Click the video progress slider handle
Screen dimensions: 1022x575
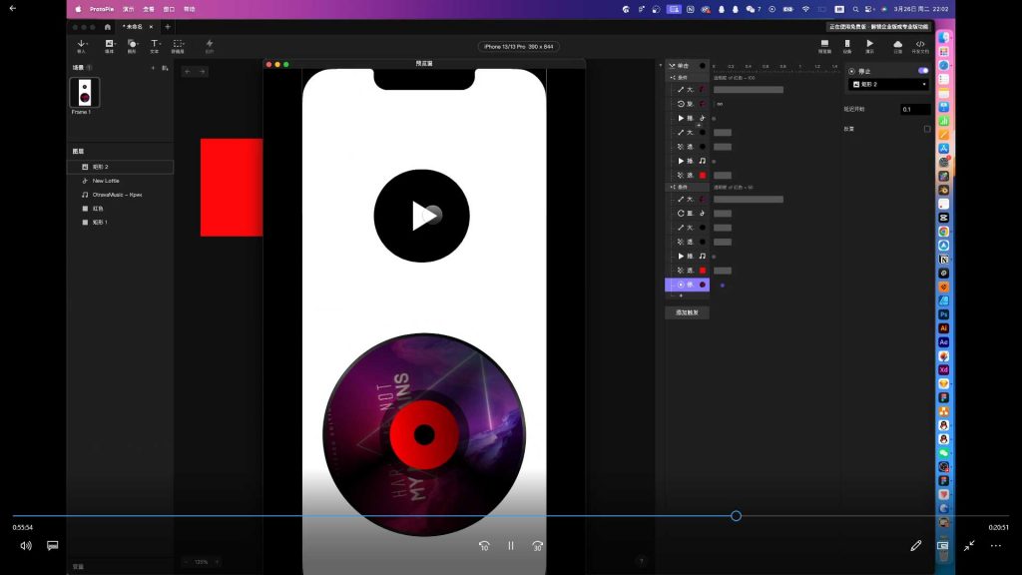pyautogui.click(x=736, y=516)
